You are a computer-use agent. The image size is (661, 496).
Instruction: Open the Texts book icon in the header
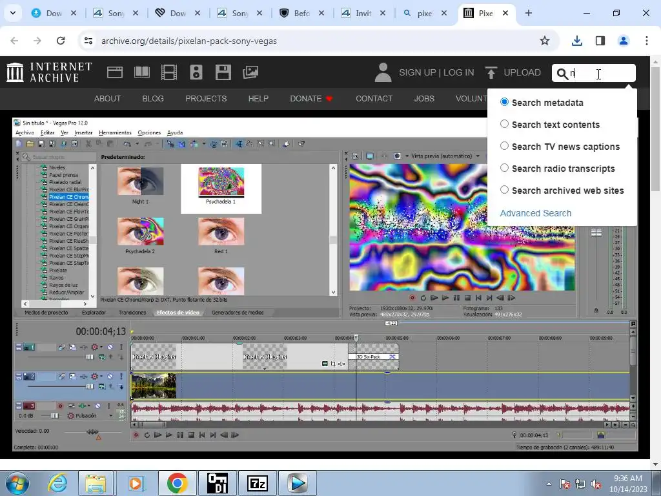pos(141,72)
